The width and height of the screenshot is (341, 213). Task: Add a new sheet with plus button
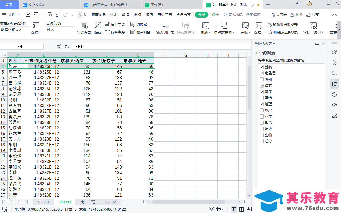click(124, 202)
